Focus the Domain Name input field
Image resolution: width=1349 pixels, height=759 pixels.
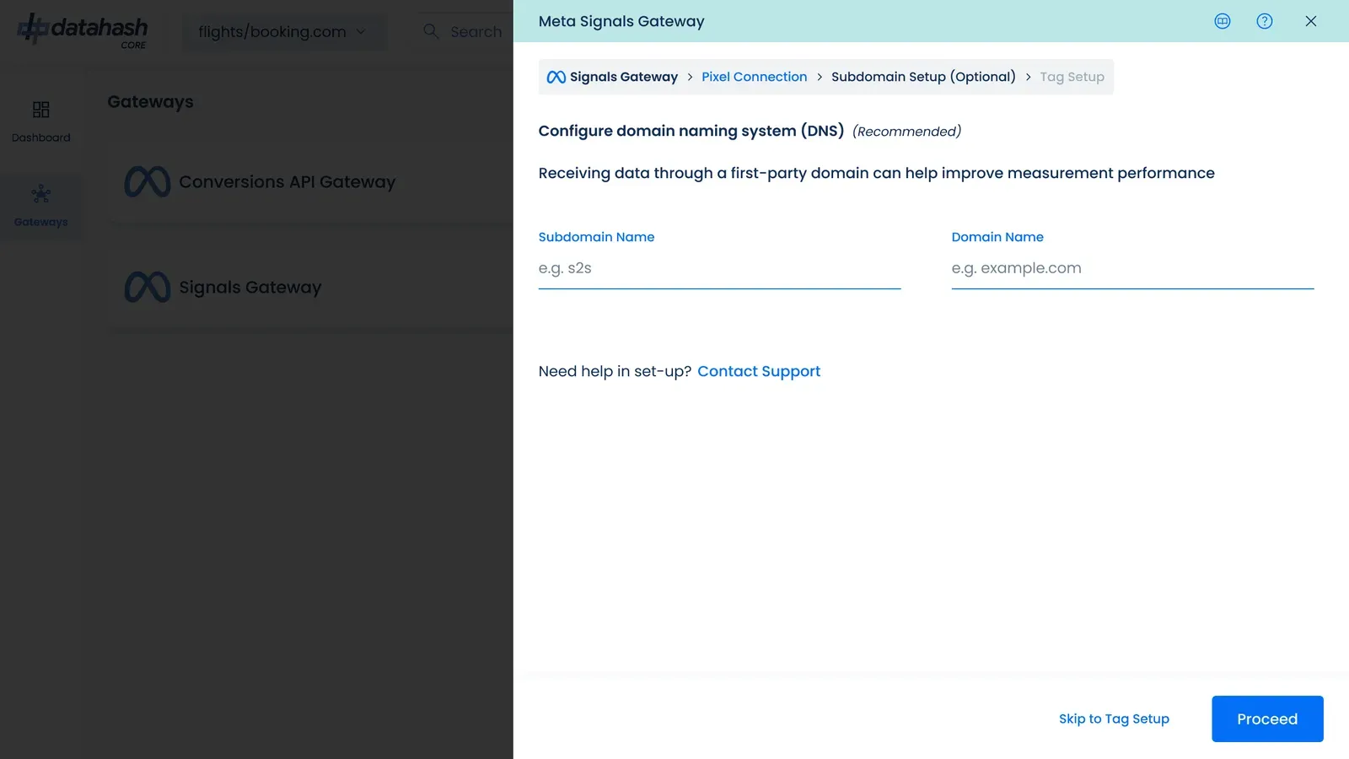1132,269
